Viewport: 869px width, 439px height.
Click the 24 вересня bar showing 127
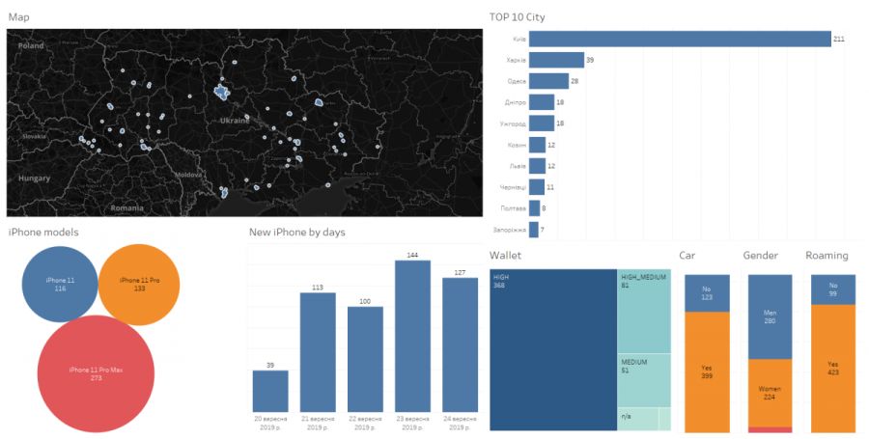[460, 344]
